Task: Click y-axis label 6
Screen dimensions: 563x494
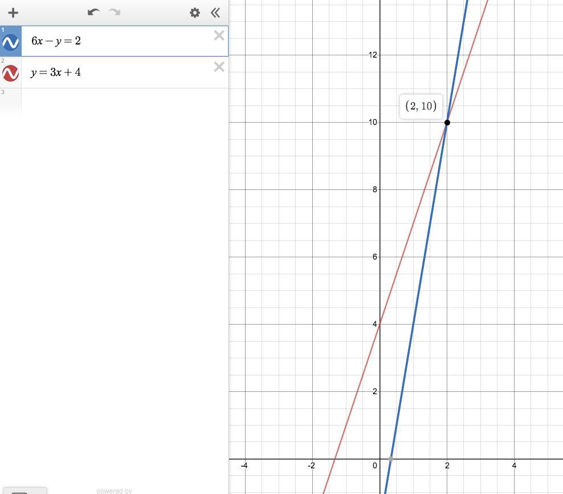Action: tap(375, 257)
